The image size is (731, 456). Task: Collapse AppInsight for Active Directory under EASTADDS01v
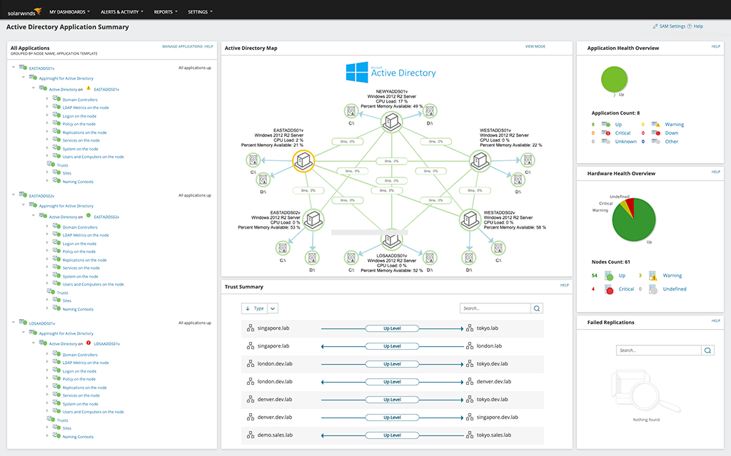coord(24,77)
